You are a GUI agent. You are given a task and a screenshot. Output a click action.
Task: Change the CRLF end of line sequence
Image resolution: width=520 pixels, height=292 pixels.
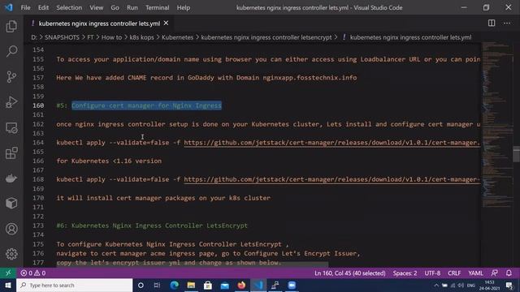coord(454,273)
